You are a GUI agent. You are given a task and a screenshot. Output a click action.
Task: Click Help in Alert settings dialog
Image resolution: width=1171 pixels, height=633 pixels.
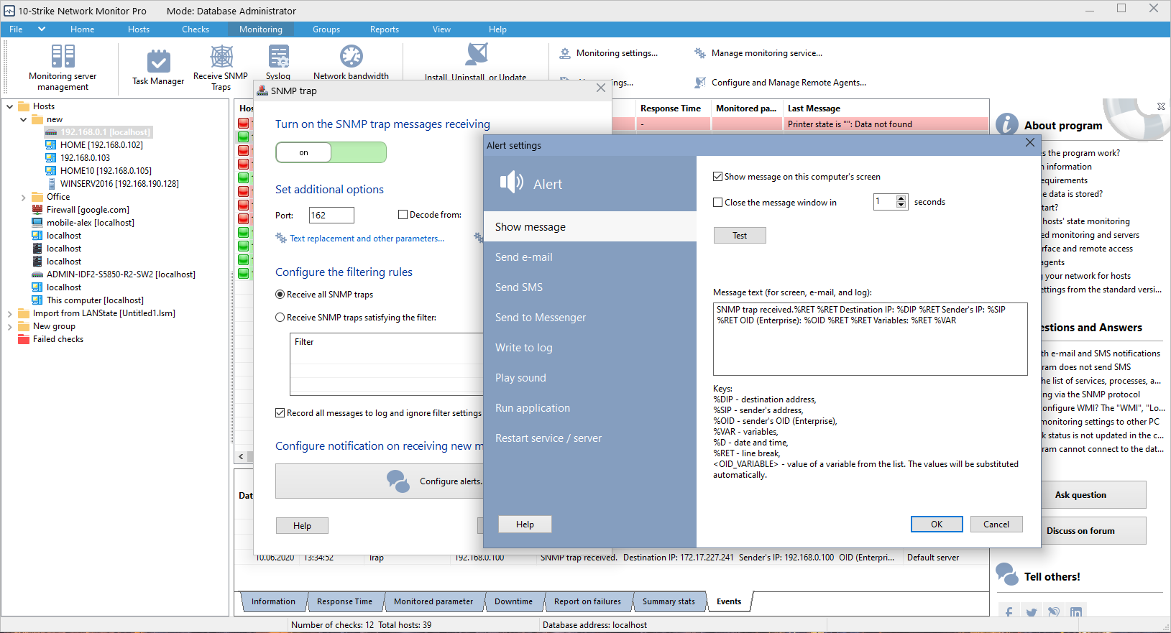(x=525, y=525)
